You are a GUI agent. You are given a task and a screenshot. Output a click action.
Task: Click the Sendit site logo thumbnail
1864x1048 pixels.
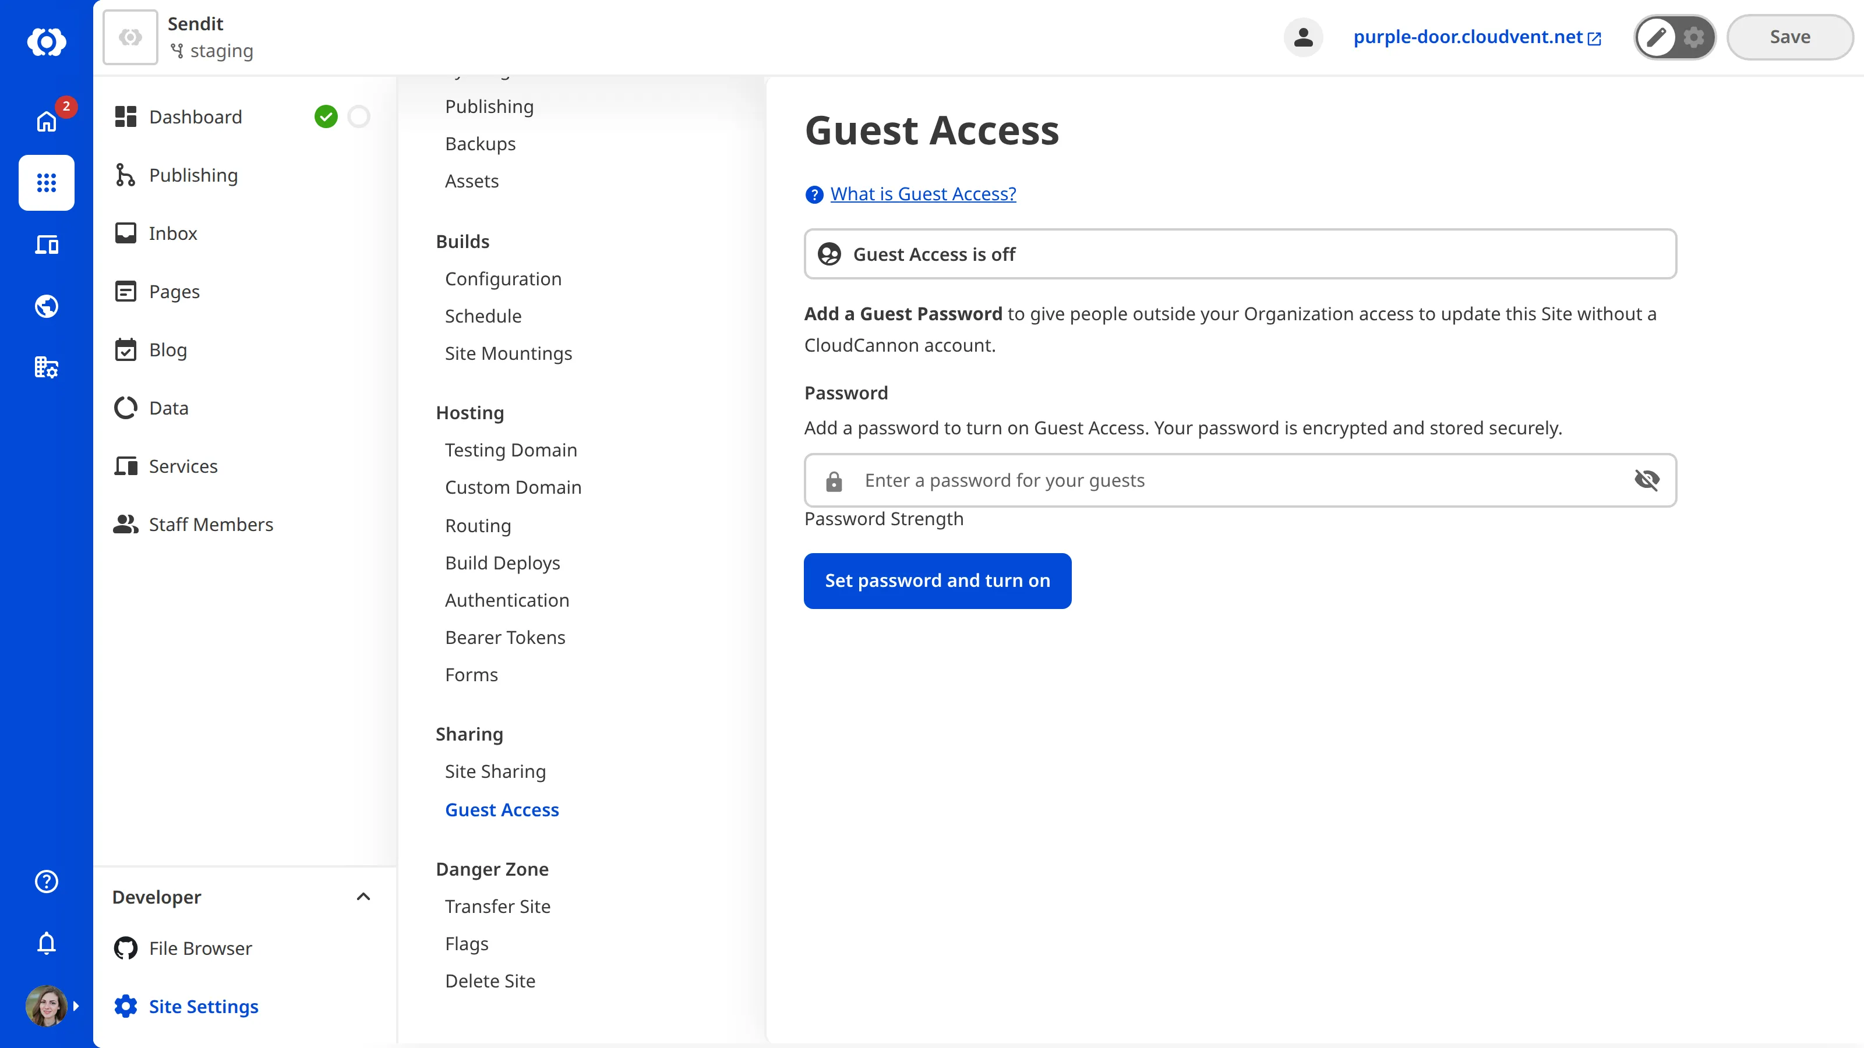[130, 37]
